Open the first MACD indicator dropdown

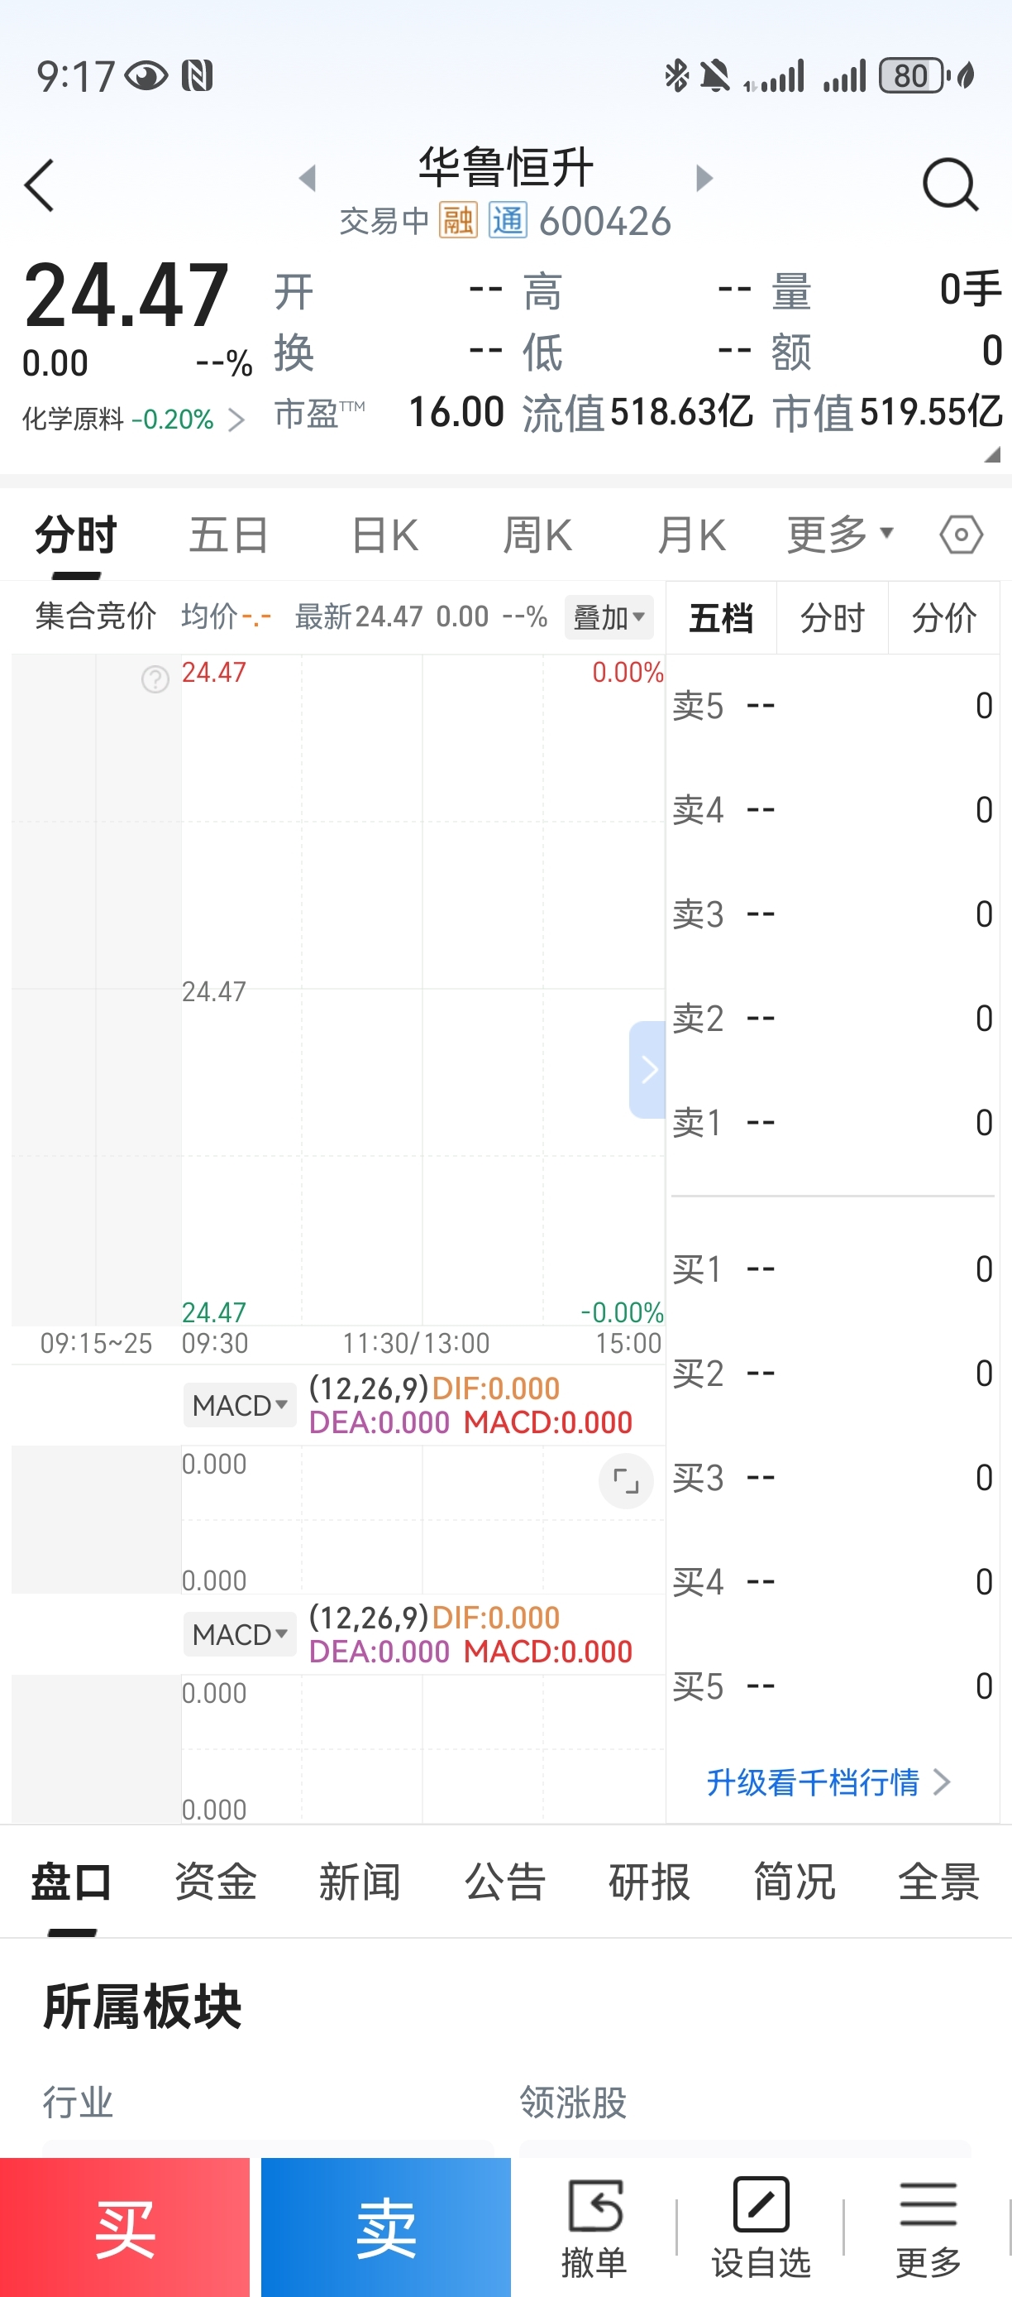(240, 1405)
